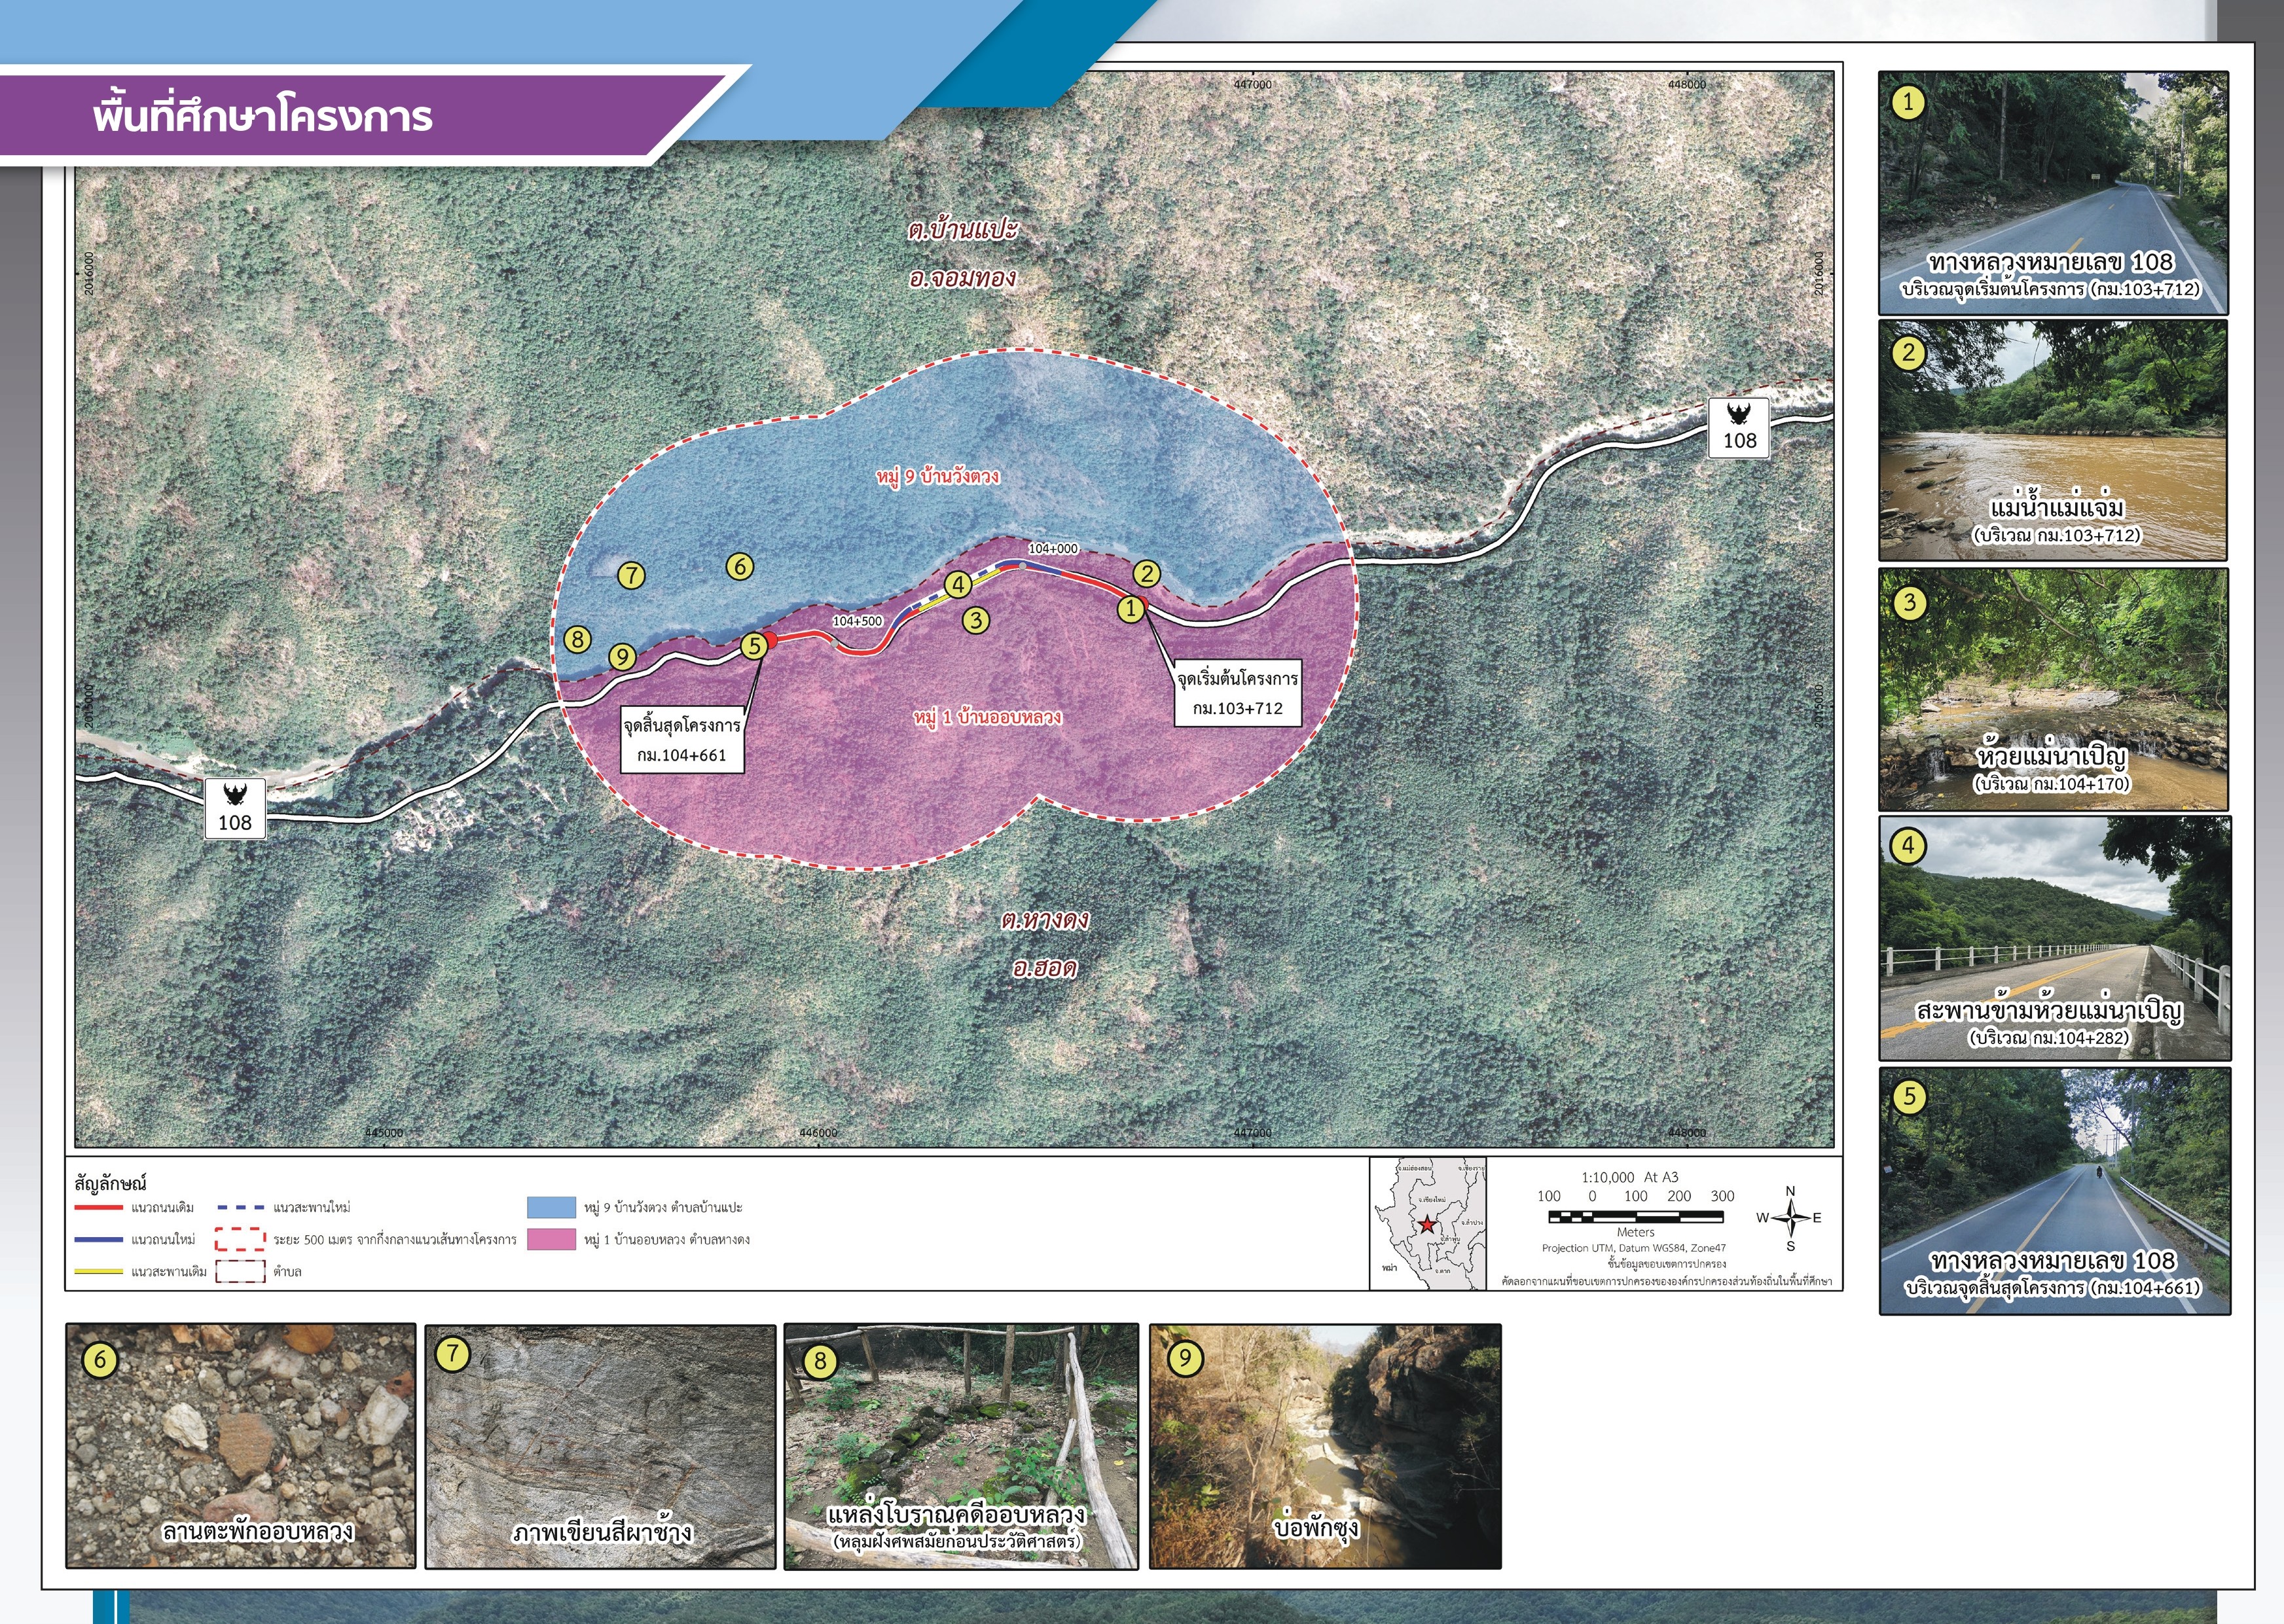Click the red dashed box for ระยะ 500 เมตร

tap(241, 1240)
